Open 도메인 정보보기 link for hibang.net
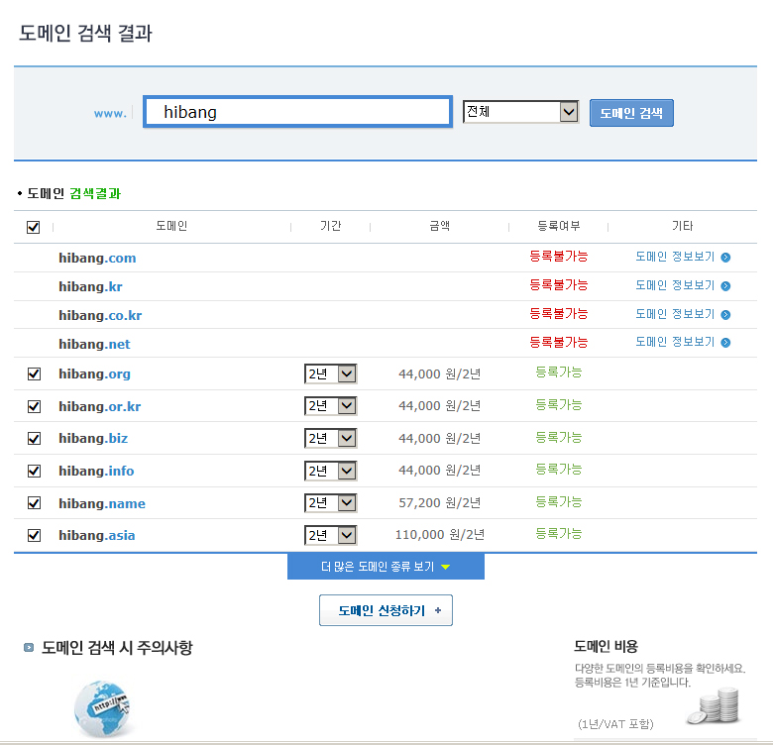 tap(675, 342)
